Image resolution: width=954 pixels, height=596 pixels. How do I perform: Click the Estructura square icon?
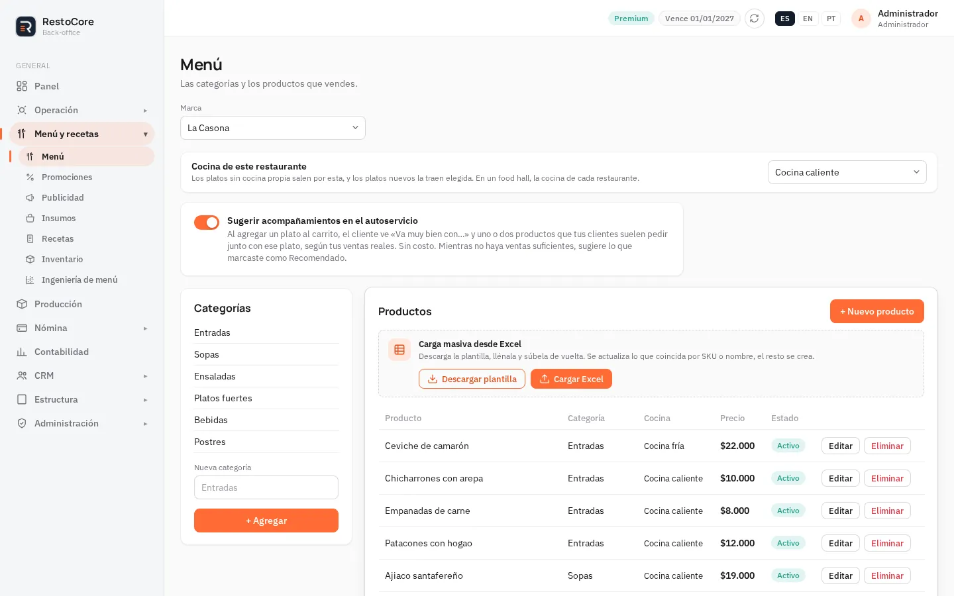pos(22,399)
